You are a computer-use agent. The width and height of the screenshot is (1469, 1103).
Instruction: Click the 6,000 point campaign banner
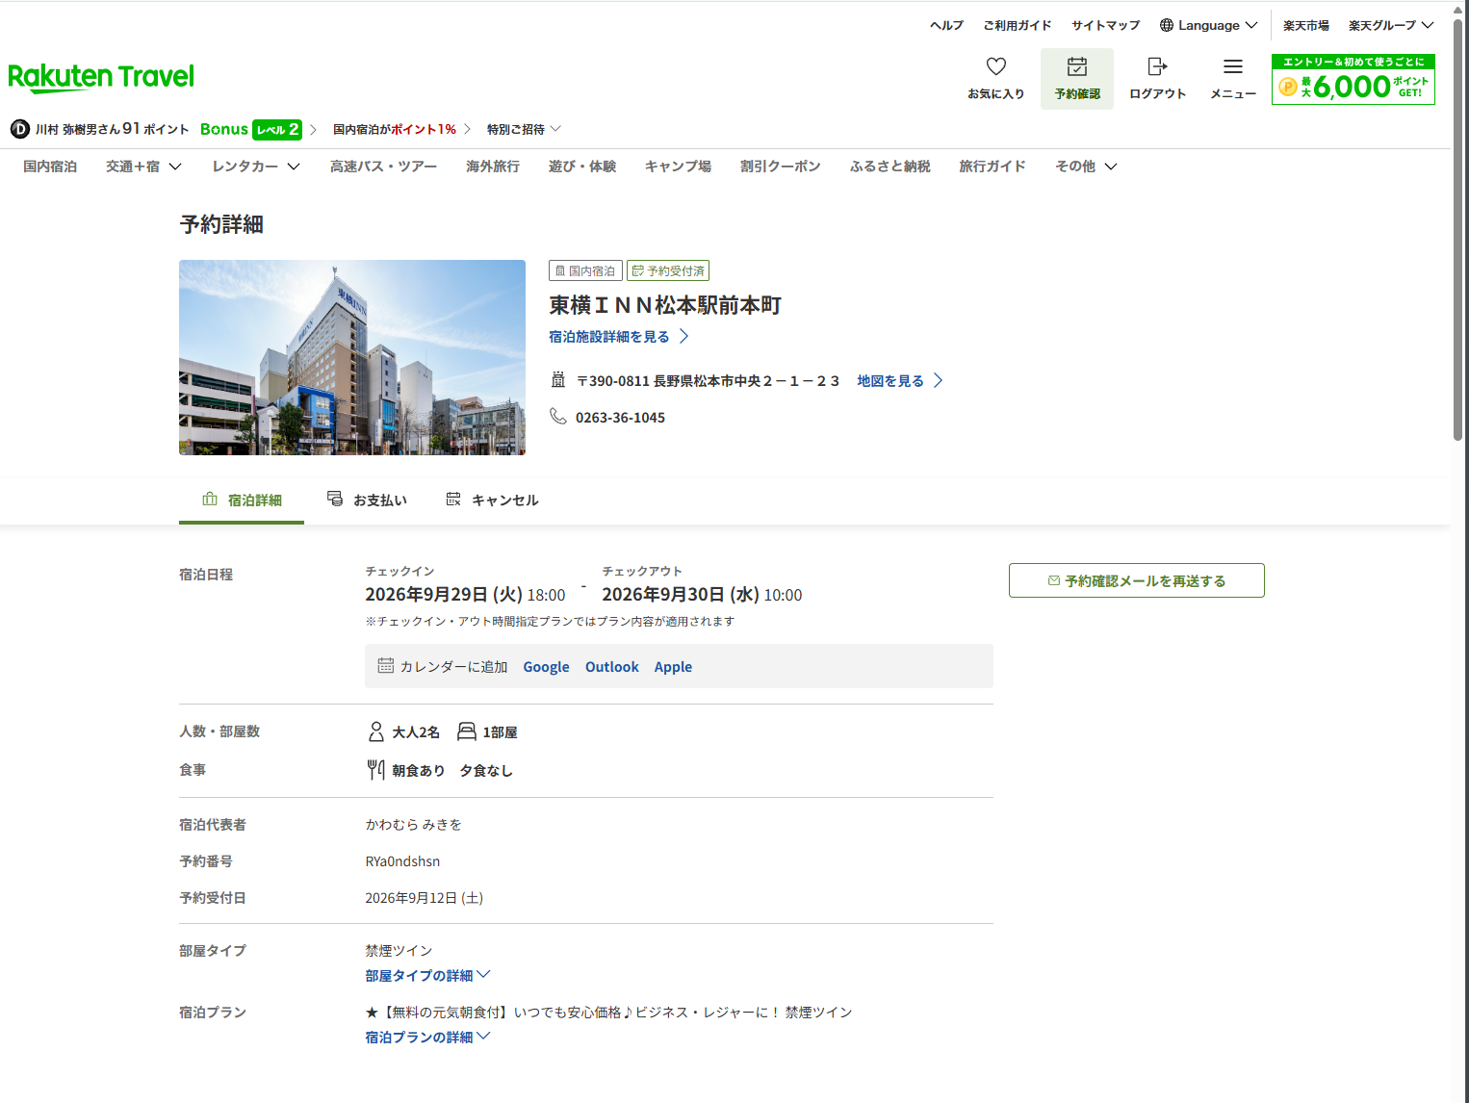click(x=1353, y=79)
